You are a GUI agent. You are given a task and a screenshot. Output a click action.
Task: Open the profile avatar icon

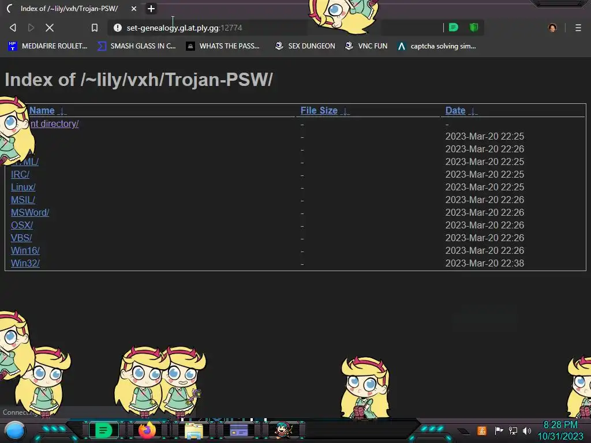(552, 28)
